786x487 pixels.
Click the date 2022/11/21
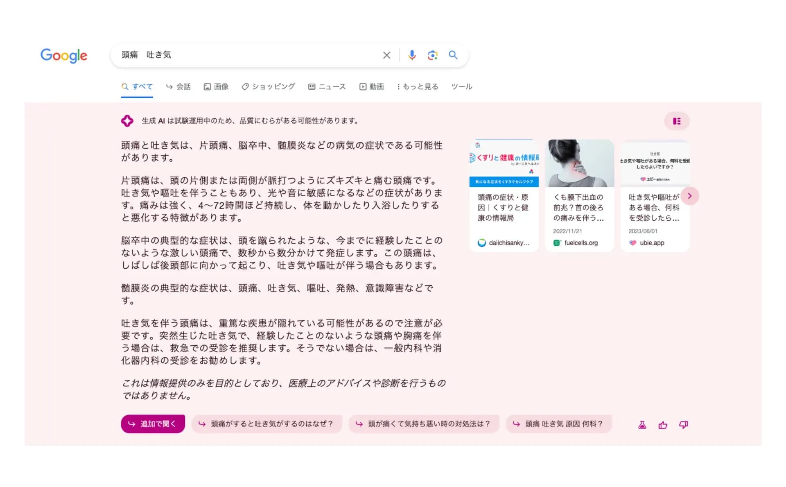point(567,231)
